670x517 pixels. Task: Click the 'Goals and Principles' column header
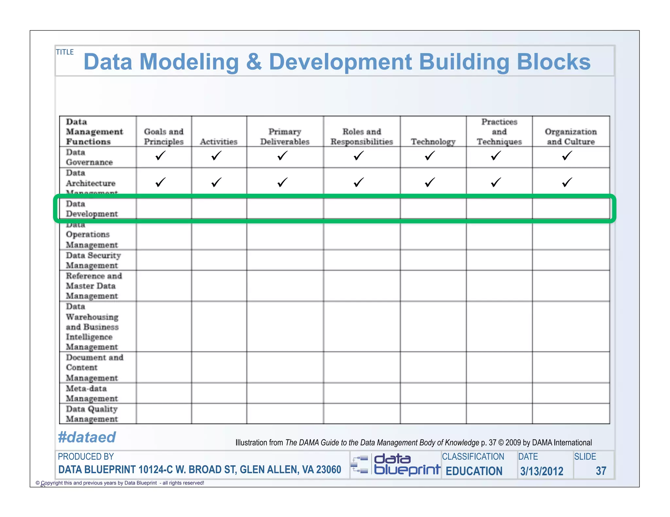(x=164, y=137)
